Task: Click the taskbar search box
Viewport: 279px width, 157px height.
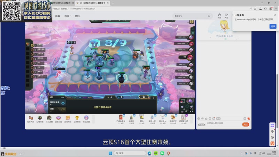Action: [x=129, y=153]
